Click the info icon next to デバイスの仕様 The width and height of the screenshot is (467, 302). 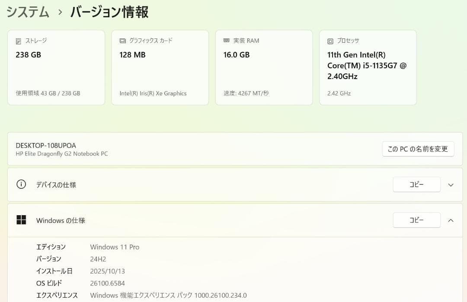21,184
